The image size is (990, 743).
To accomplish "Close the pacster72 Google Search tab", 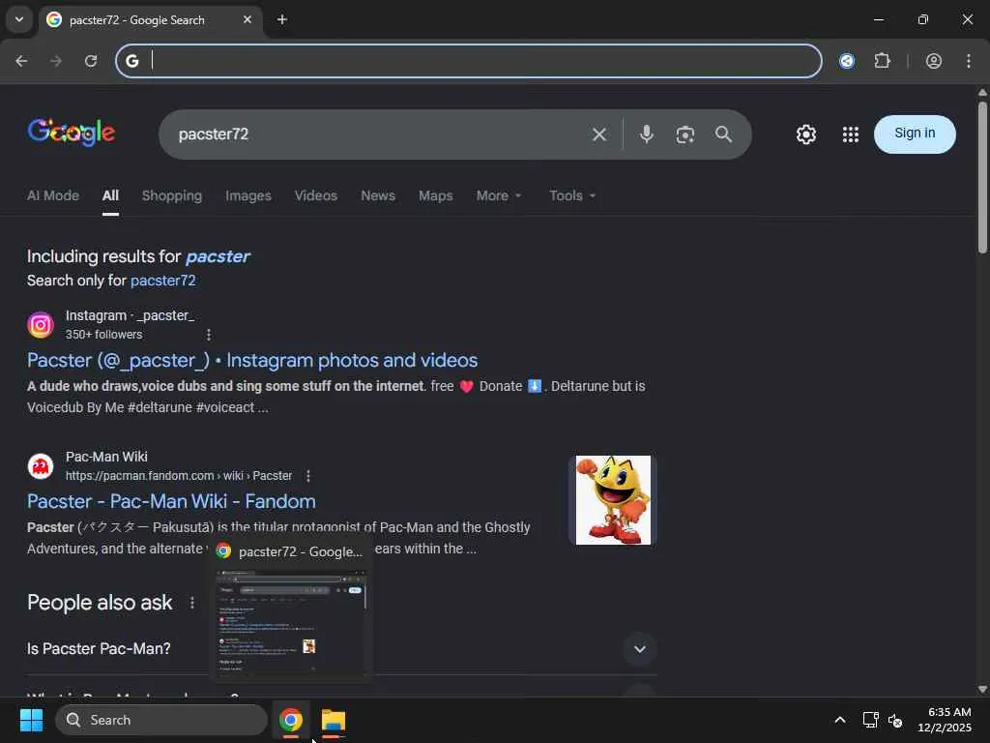I will [x=247, y=19].
